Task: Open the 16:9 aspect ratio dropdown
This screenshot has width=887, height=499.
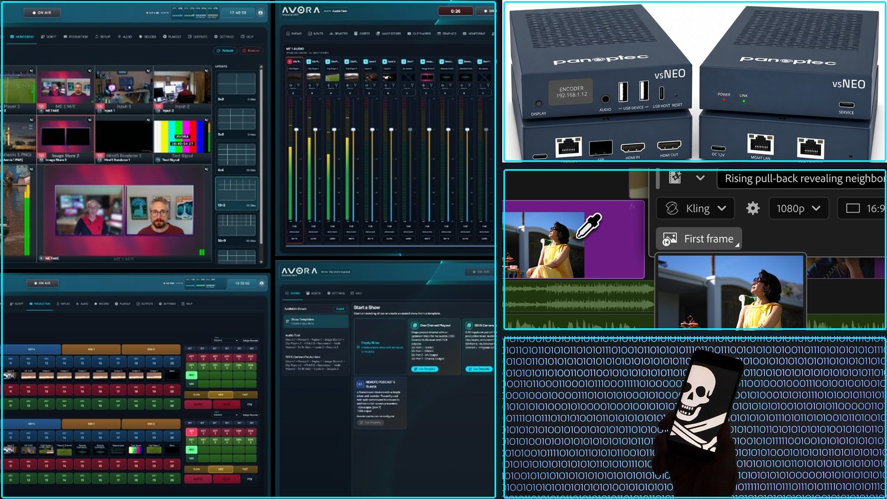Action: click(x=863, y=208)
